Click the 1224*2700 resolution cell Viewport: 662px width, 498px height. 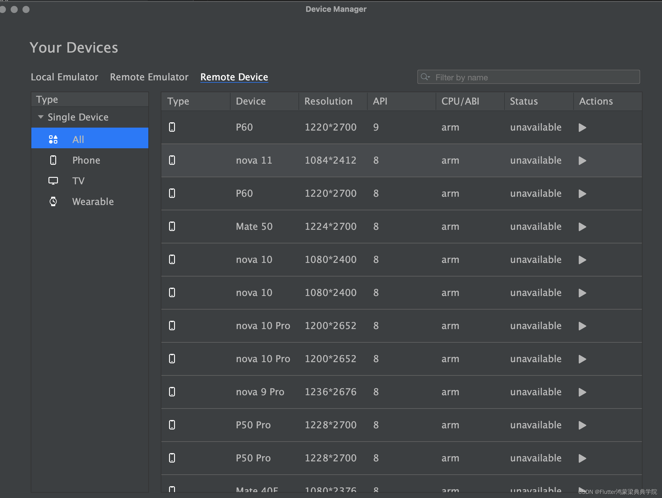[x=330, y=227]
